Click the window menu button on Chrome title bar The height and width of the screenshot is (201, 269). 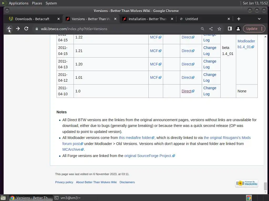click(7, 10)
